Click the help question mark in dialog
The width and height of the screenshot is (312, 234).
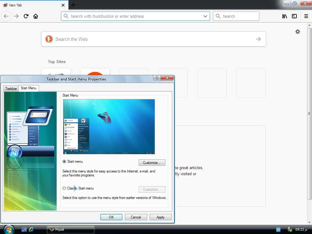point(157,78)
